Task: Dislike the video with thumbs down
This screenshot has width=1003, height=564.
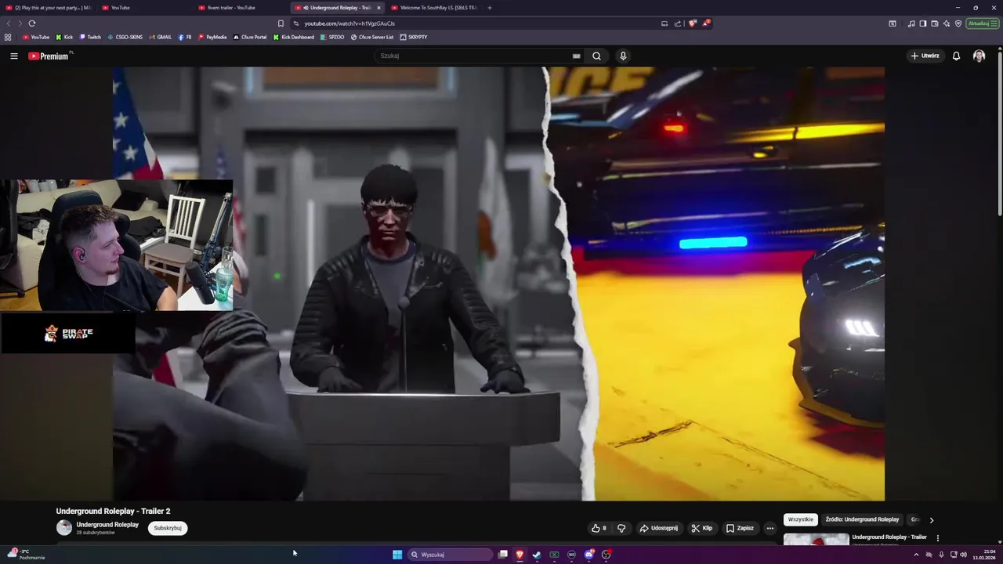Action: [x=621, y=528]
